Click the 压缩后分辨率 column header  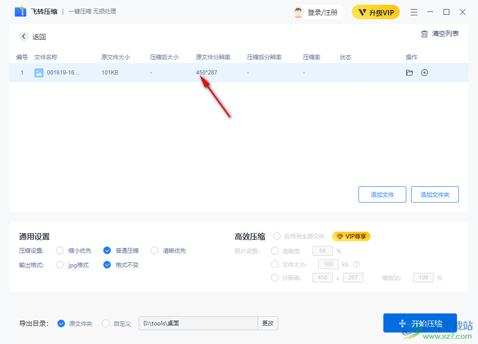pos(264,57)
